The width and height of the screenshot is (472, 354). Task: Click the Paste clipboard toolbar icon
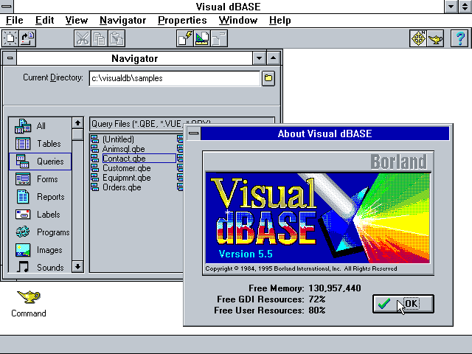point(117,38)
